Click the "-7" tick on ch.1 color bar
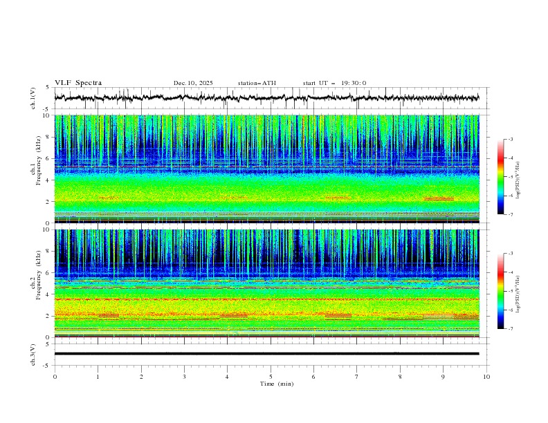This screenshot has height=423, width=548. 510,214
